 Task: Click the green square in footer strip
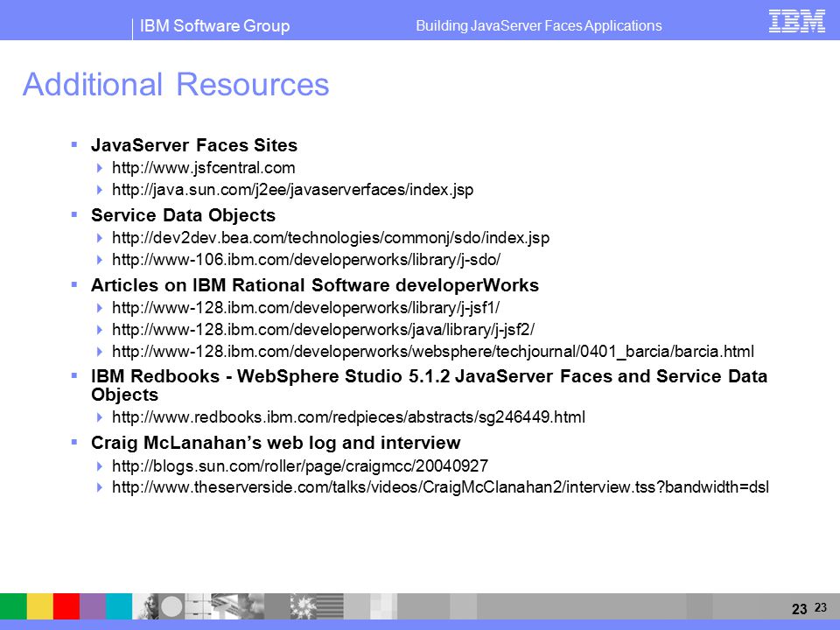tap(13, 606)
